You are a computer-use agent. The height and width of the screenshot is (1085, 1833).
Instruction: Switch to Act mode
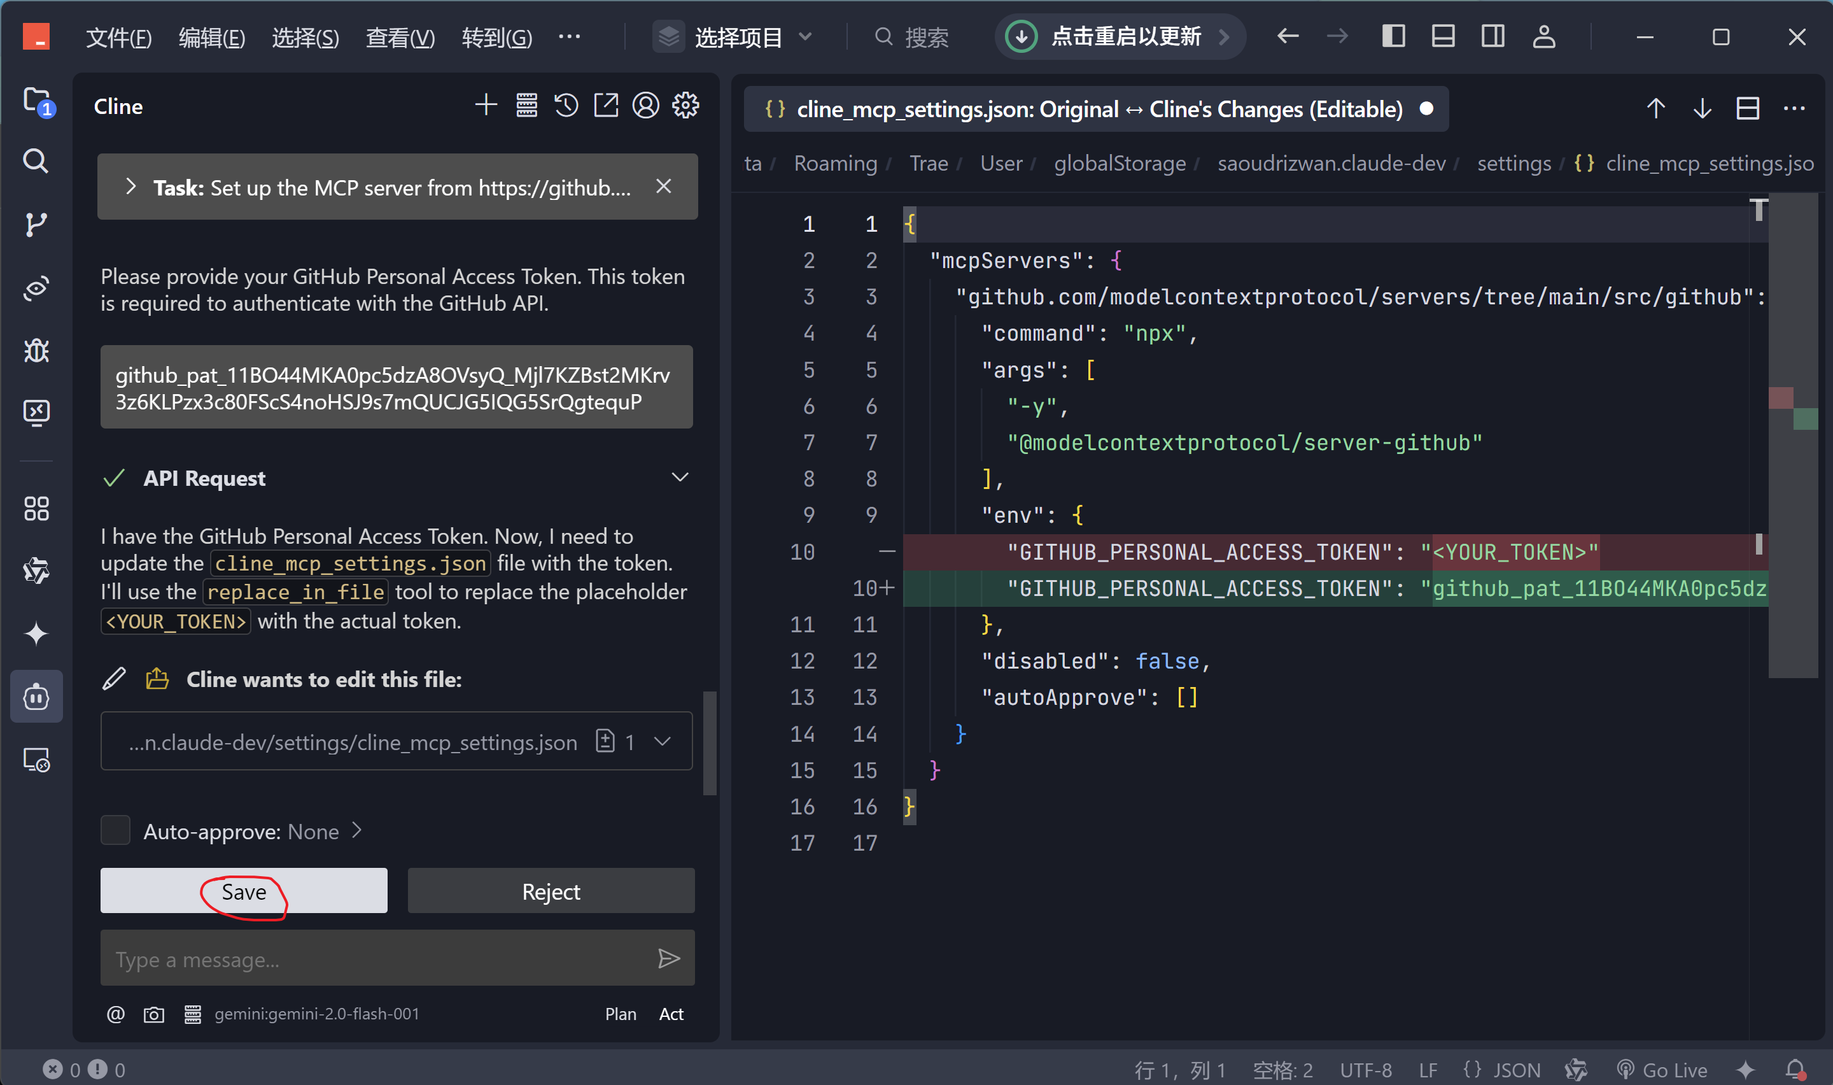671,1015
